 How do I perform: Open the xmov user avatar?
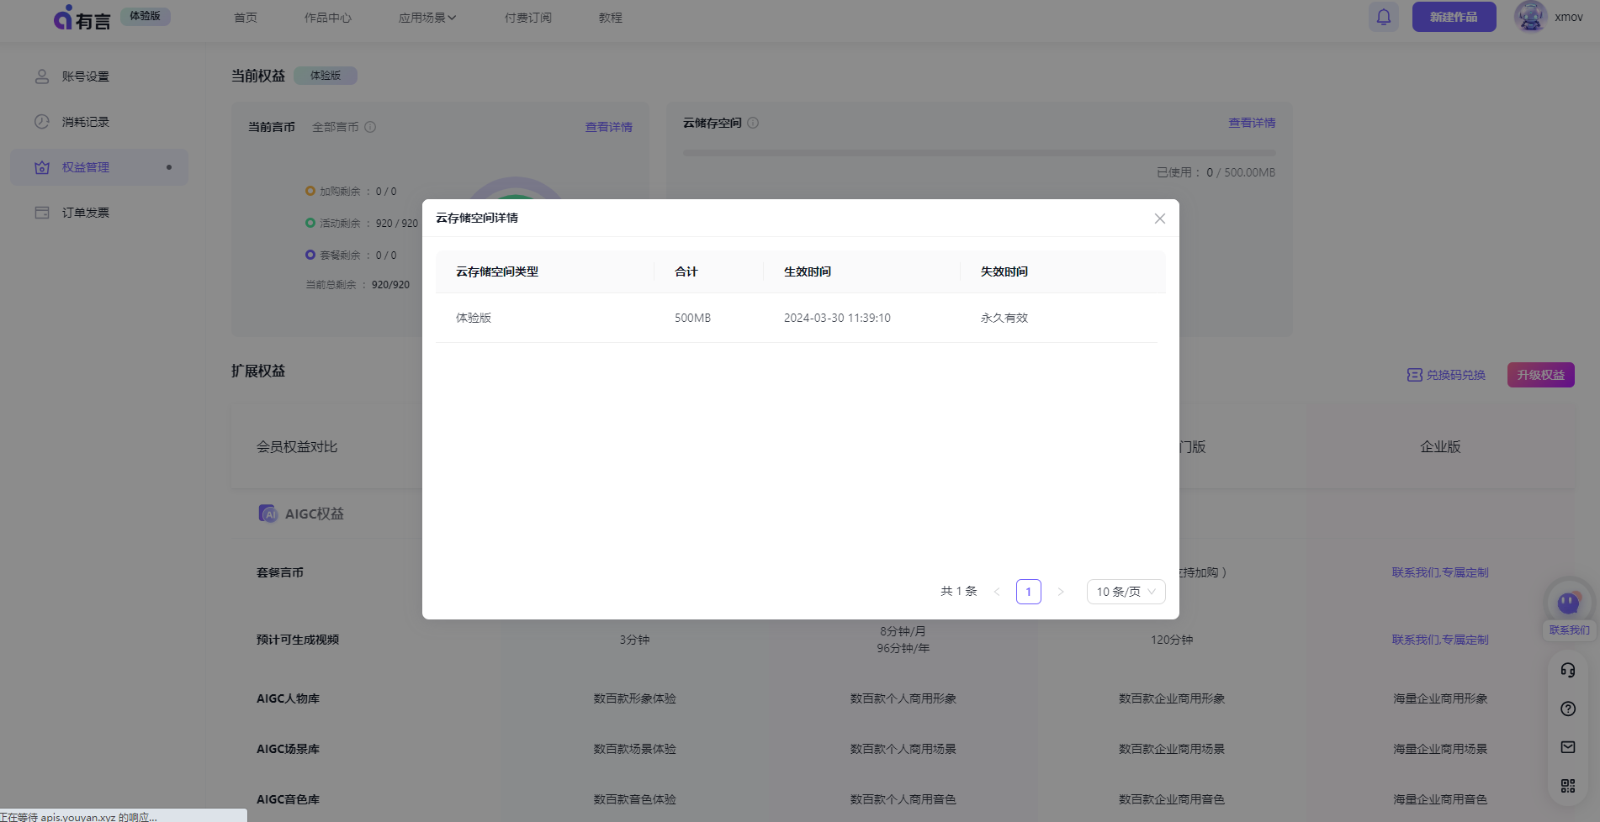pos(1530,17)
